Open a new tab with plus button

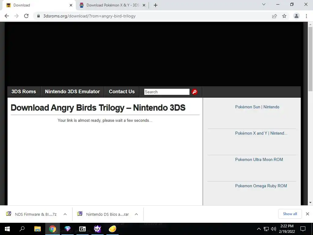(x=156, y=5)
